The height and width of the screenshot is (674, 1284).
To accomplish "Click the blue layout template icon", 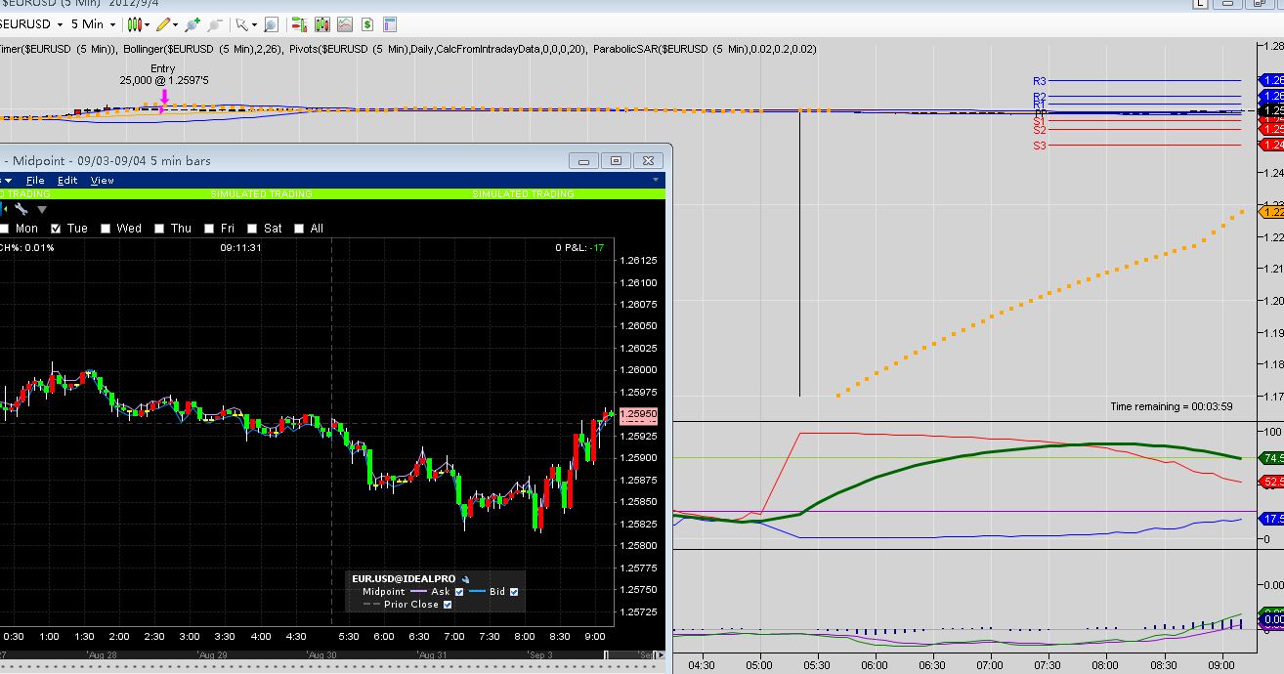I will point(390,24).
